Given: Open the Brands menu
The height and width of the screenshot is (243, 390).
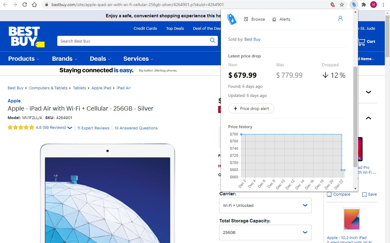Looking at the screenshot, I should [65, 59].
